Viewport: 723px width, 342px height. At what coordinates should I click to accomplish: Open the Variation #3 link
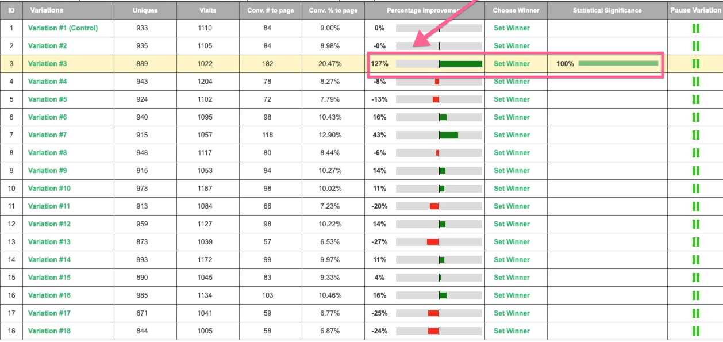click(47, 64)
